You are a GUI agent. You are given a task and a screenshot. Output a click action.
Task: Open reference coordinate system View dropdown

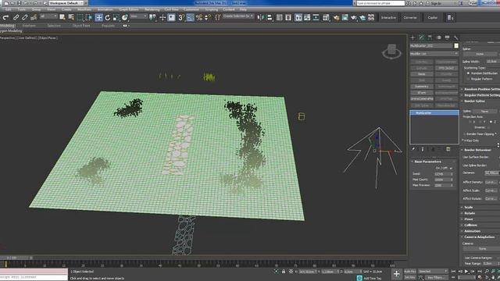click(x=138, y=16)
